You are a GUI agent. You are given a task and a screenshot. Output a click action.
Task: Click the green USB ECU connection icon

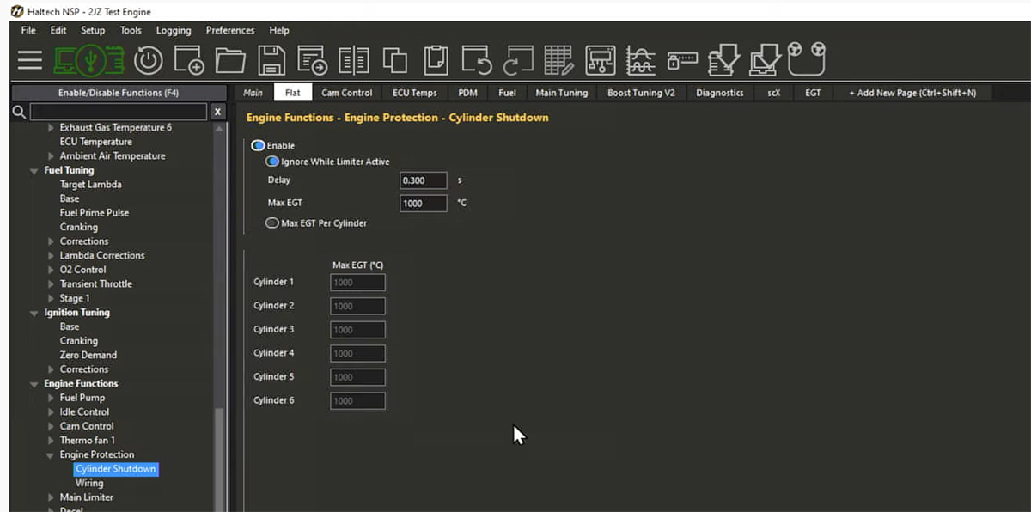[89, 60]
